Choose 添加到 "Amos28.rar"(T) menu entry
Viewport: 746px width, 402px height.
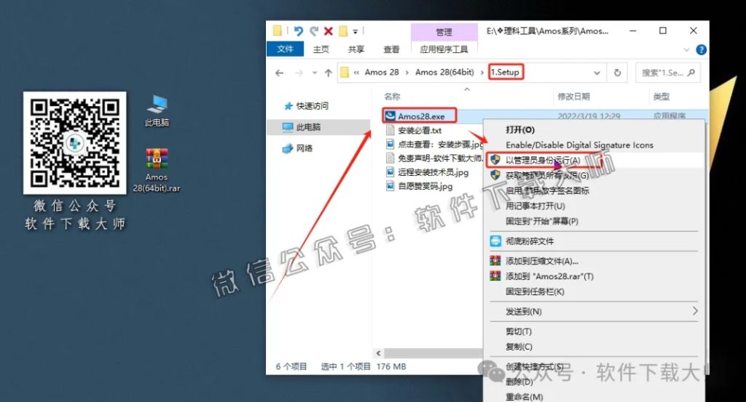549,276
